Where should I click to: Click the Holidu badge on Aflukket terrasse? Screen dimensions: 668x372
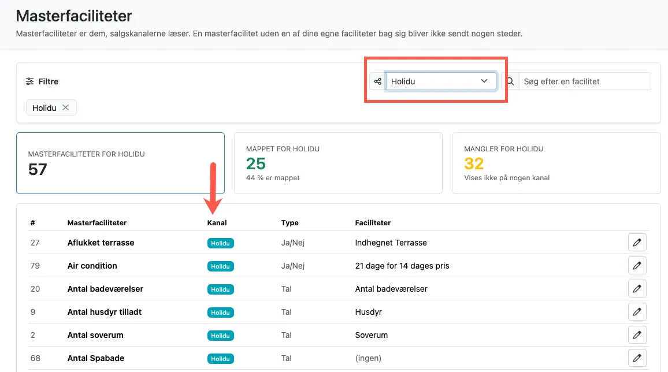pyautogui.click(x=220, y=243)
